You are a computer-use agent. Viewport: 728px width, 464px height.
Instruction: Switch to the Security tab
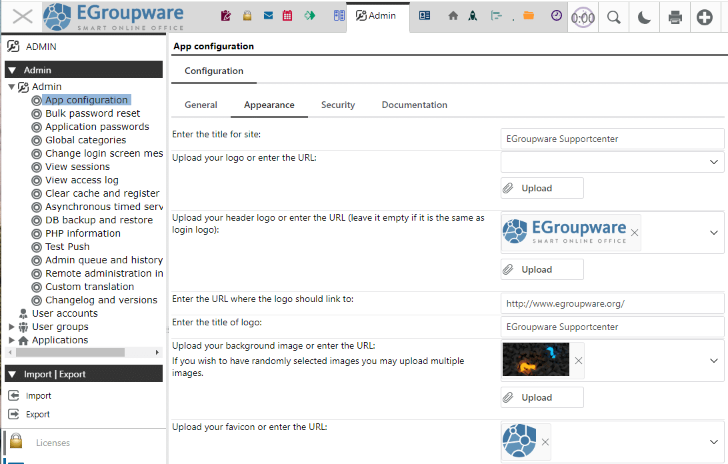(337, 105)
